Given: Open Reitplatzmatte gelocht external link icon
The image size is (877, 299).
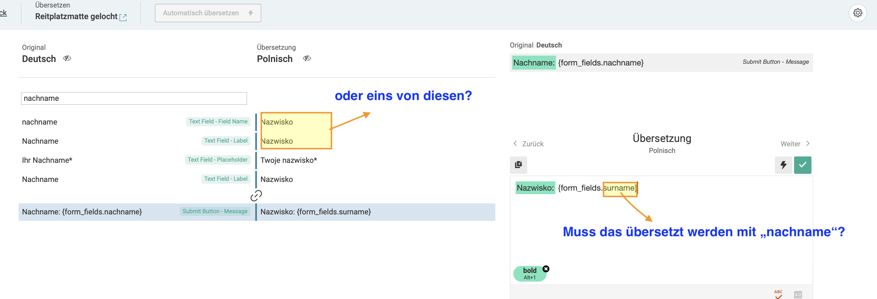Looking at the screenshot, I should pyautogui.click(x=123, y=18).
